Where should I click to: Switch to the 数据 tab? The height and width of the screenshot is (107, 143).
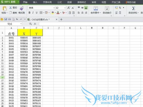tap(69, 2)
